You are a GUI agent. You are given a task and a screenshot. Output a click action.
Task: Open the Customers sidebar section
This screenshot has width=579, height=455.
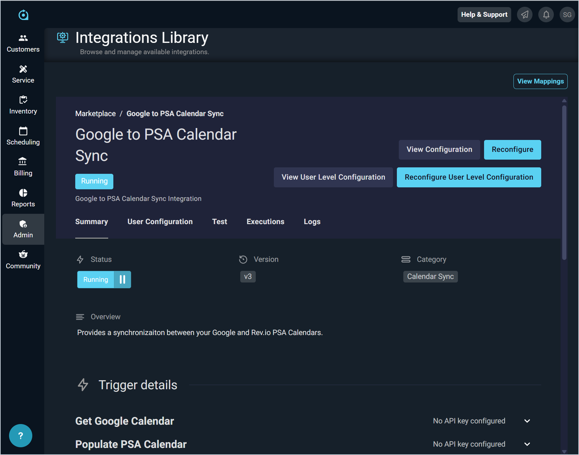pos(23,43)
